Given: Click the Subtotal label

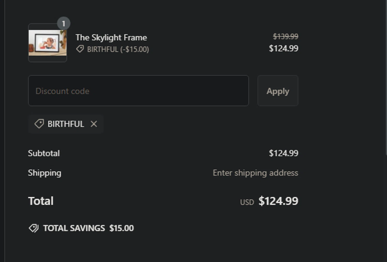Looking at the screenshot, I should tap(44, 153).
